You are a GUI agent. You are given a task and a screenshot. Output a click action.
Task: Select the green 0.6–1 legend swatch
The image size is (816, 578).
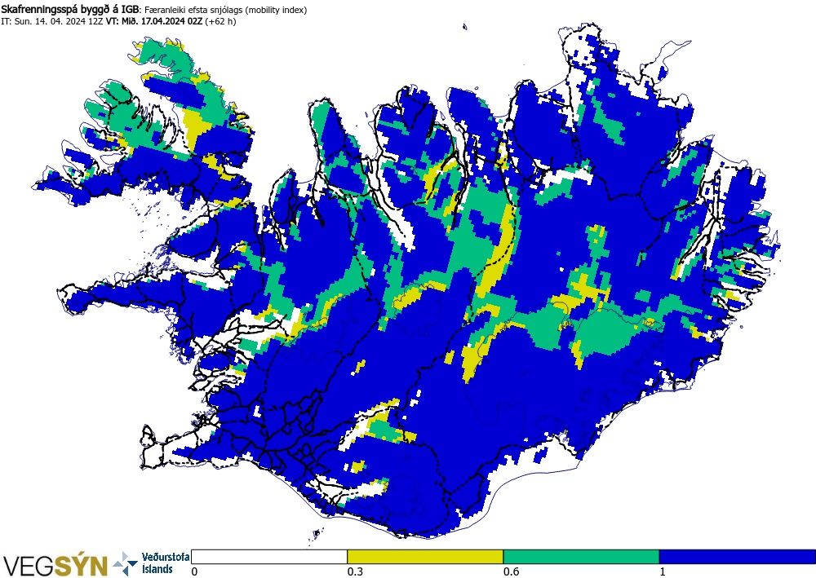581,557
